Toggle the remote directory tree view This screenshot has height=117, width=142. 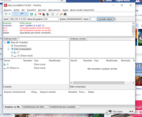(x=22, y=14)
